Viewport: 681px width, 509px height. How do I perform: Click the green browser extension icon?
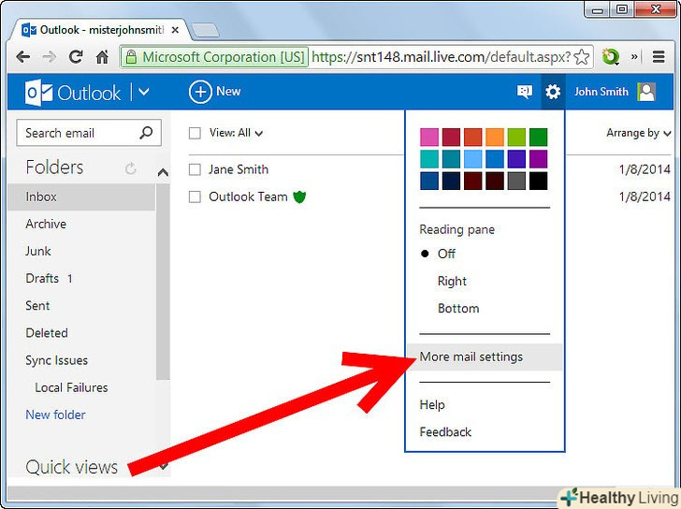[x=611, y=57]
